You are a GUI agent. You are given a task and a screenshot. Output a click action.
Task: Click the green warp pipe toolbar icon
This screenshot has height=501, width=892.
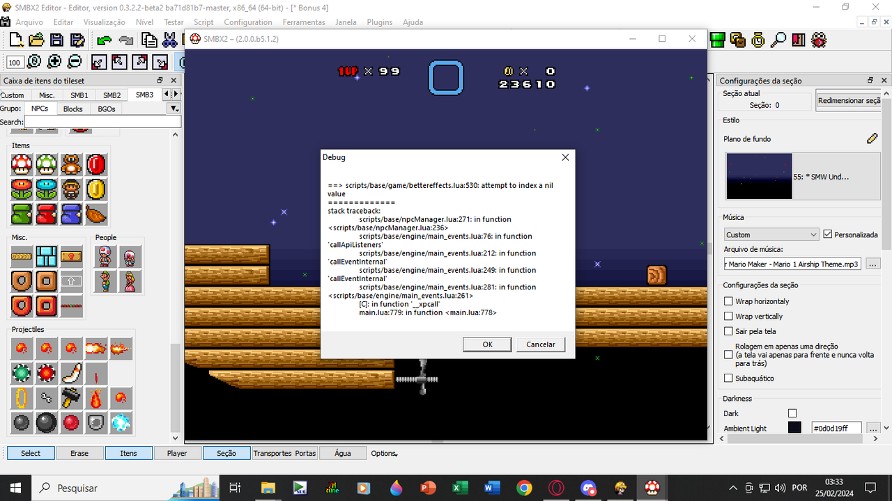[718, 40]
